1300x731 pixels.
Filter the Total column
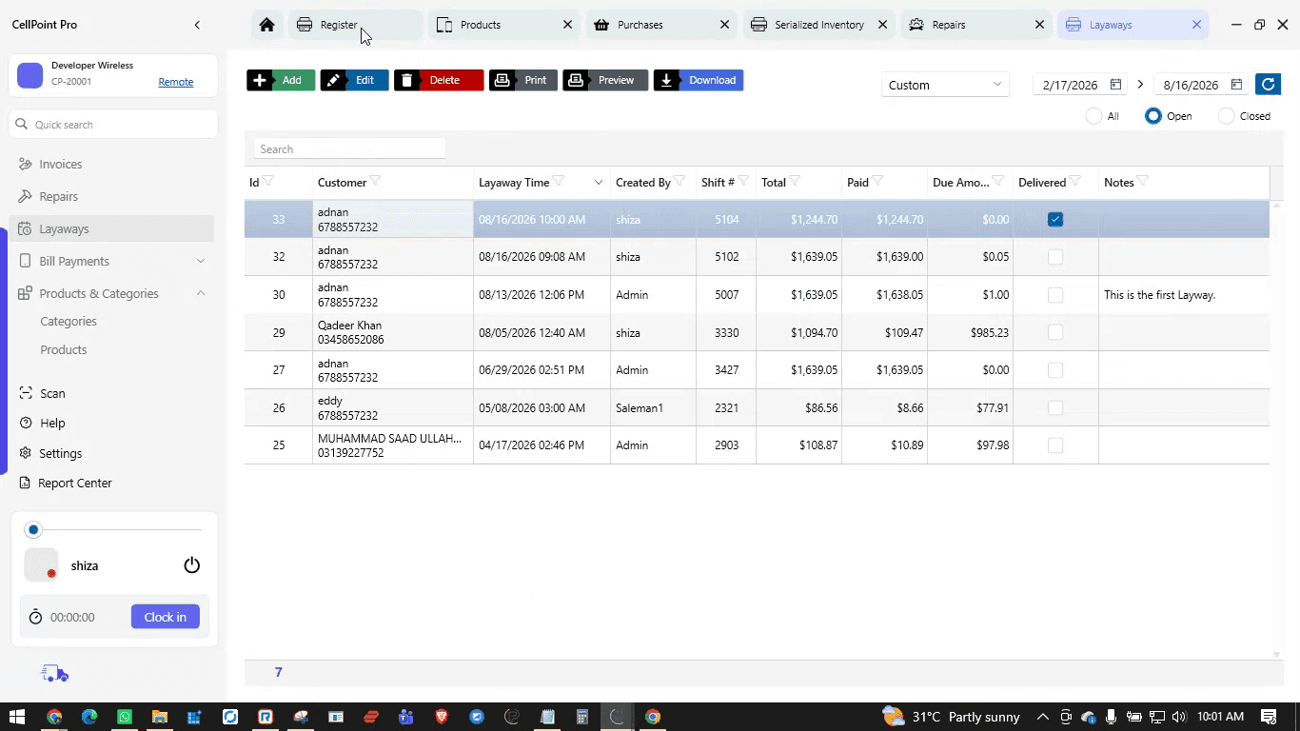795,182
